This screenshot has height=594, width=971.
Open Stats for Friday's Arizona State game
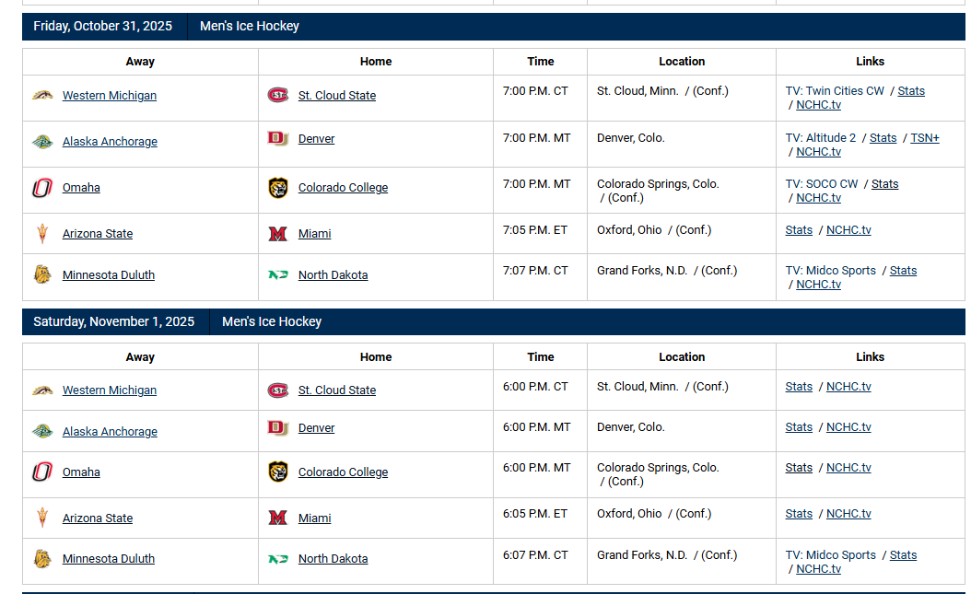(799, 230)
